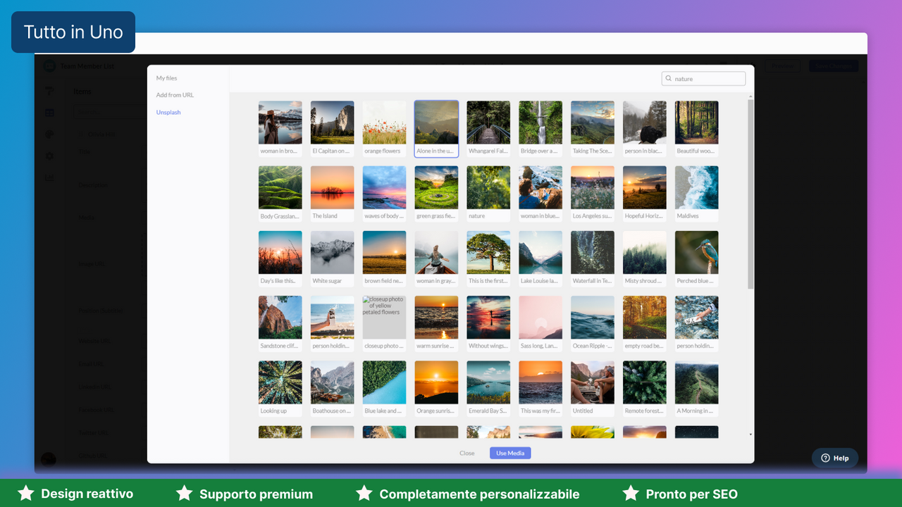Image resolution: width=902 pixels, height=507 pixels.
Task: Switch to the Add from URL tab
Action: [x=175, y=95]
